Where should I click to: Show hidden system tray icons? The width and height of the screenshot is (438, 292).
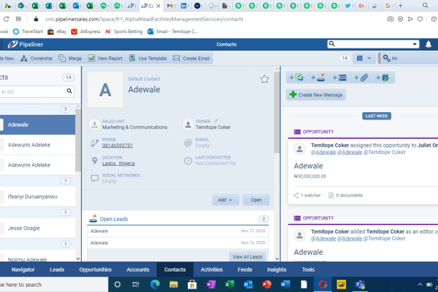[x=420, y=285]
